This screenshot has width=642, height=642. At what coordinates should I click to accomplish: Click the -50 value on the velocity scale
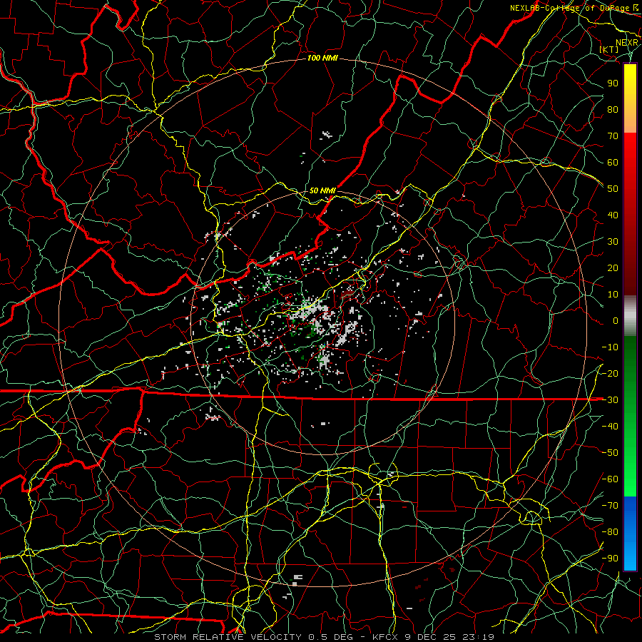(x=610, y=453)
